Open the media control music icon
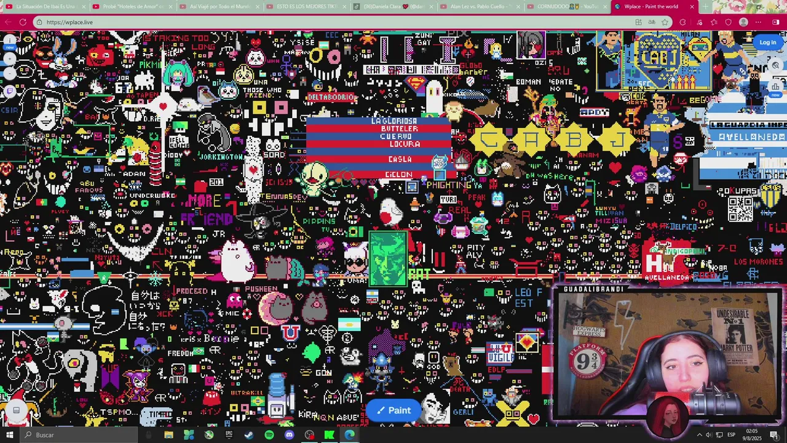The image size is (787, 443). [x=699, y=22]
